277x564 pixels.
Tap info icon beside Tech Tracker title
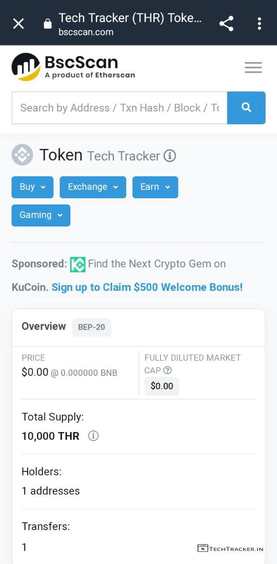pyautogui.click(x=170, y=156)
